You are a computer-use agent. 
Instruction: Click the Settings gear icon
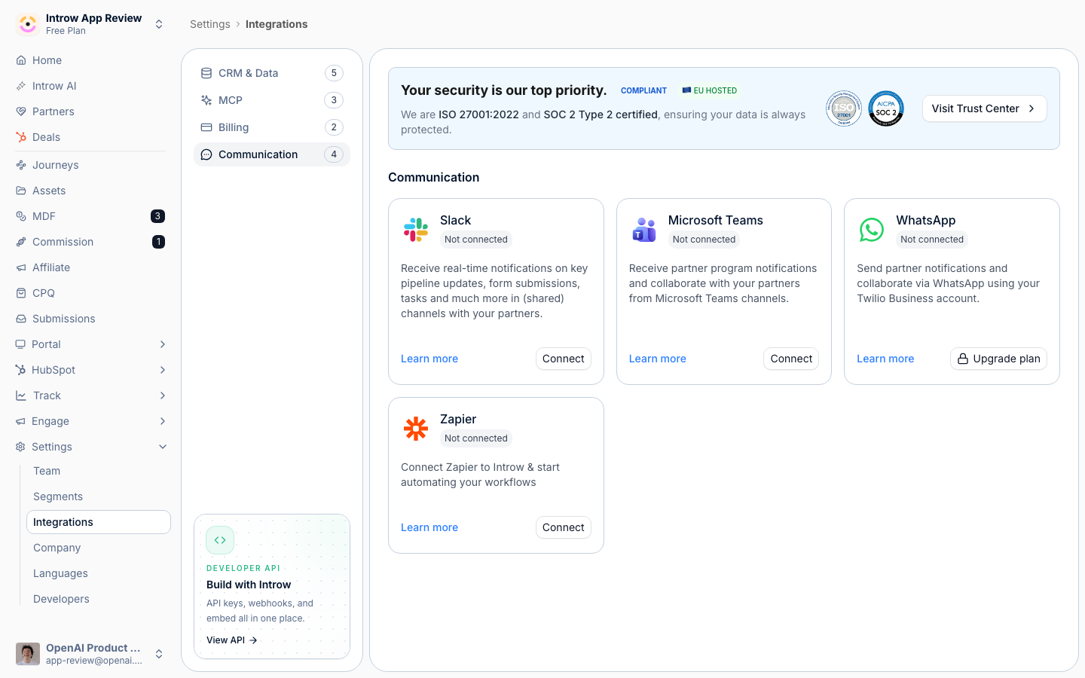[x=20, y=447]
